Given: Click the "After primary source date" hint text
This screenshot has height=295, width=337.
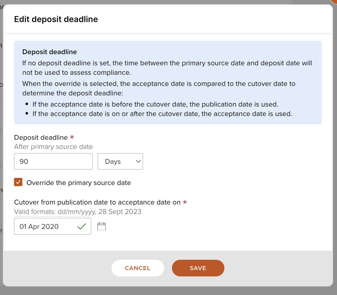Looking at the screenshot, I should coord(53,147).
